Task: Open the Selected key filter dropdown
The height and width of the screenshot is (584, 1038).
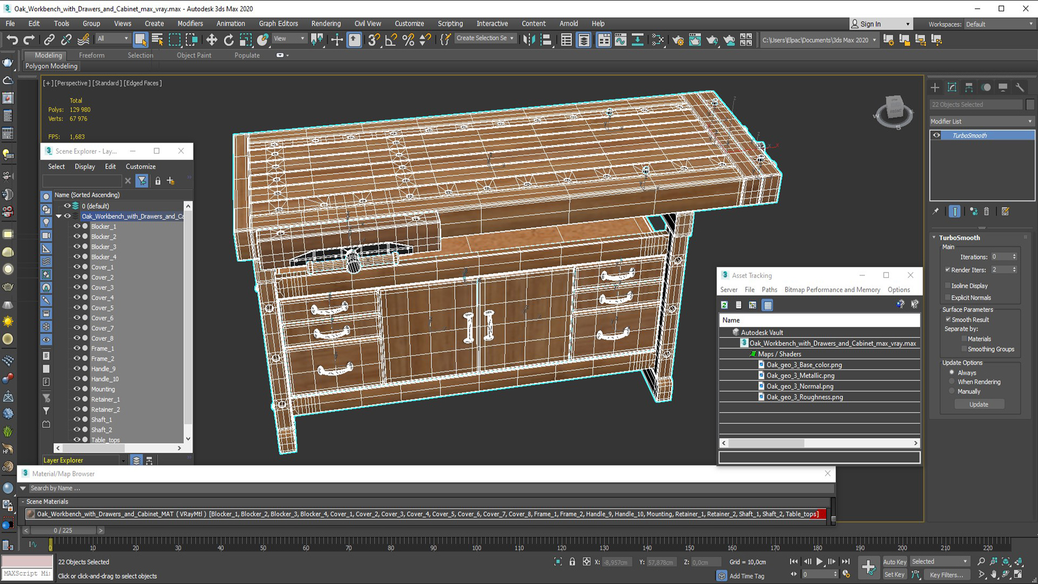Action: click(x=940, y=562)
